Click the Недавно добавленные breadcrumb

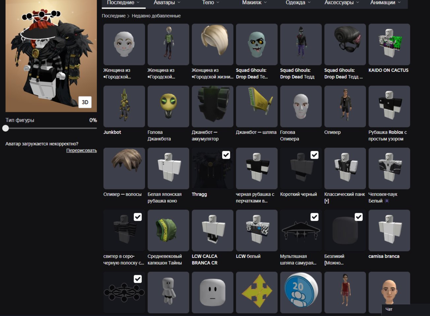point(156,16)
